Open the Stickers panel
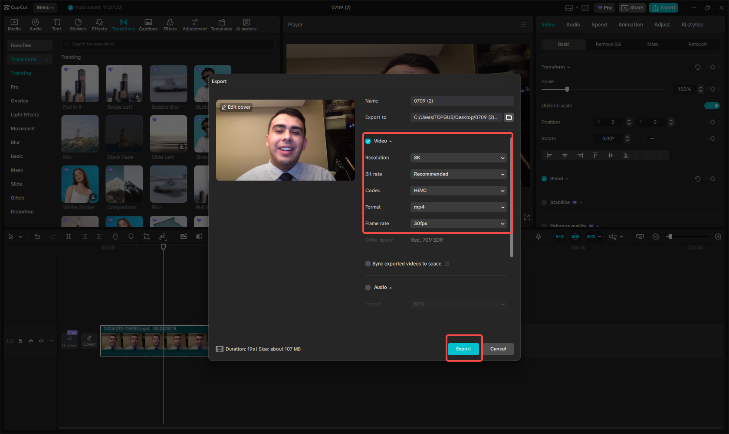Image resolution: width=729 pixels, height=434 pixels. click(78, 24)
